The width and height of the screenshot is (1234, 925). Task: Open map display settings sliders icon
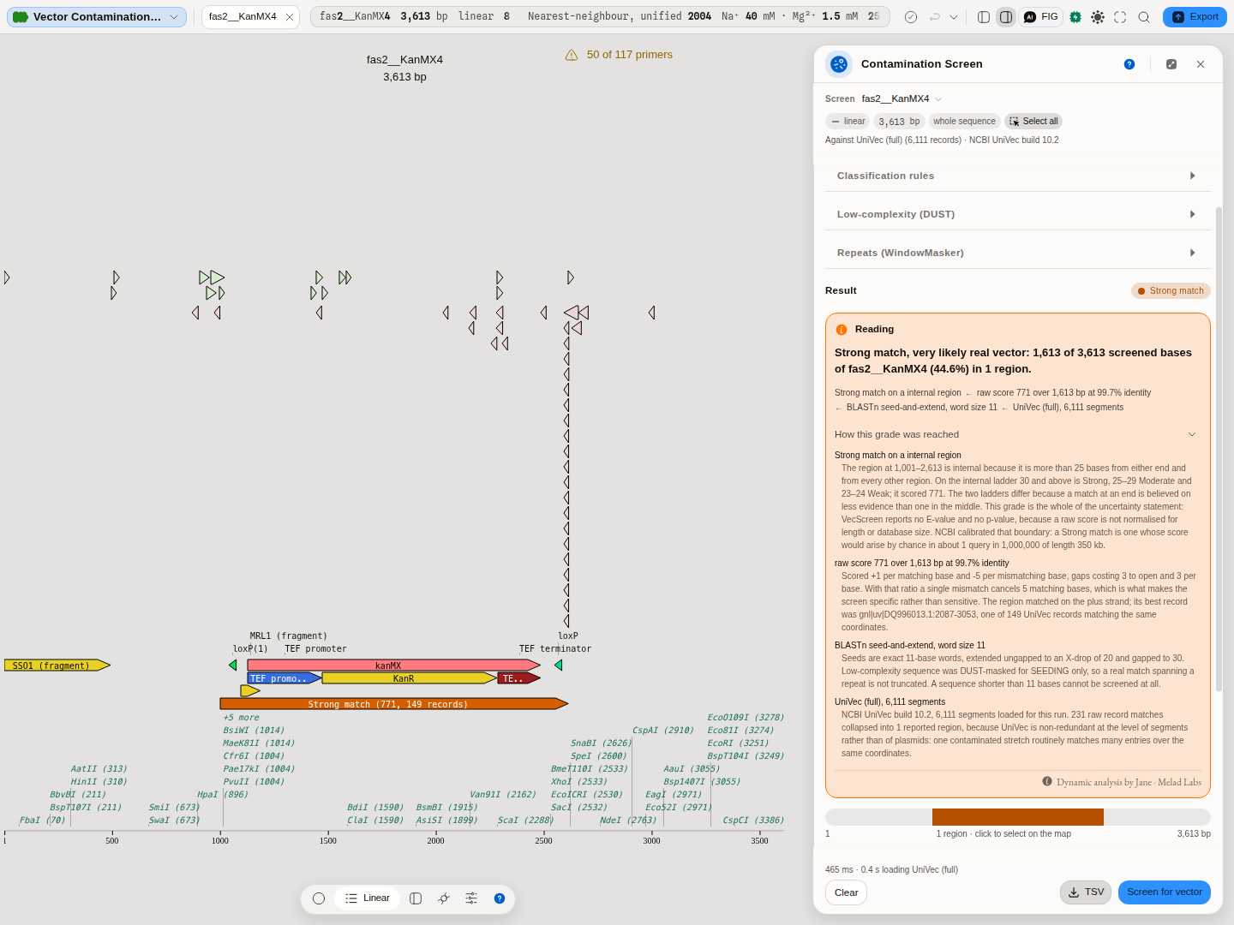pos(471,898)
